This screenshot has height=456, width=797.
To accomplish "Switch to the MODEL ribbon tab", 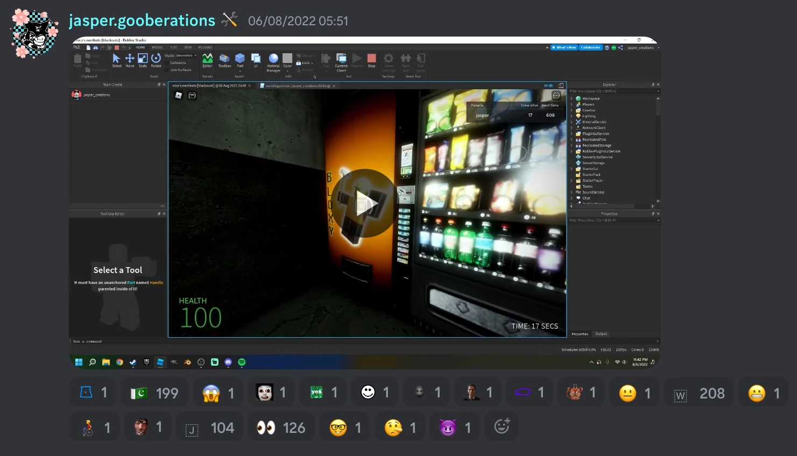I will click(x=157, y=47).
